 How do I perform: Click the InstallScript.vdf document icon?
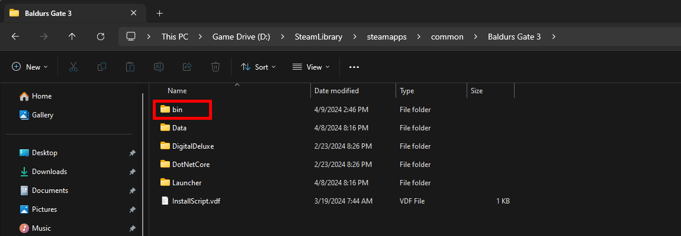click(165, 201)
